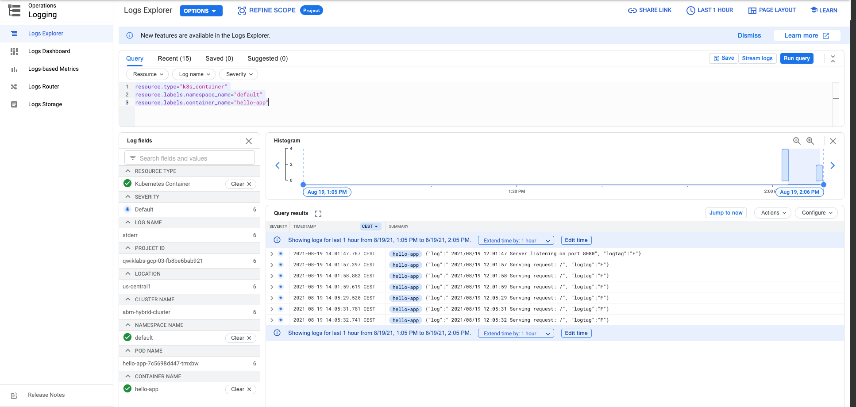Open the Log name filter dropdown
The width and height of the screenshot is (856, 407).
click(x=194, y=74)
